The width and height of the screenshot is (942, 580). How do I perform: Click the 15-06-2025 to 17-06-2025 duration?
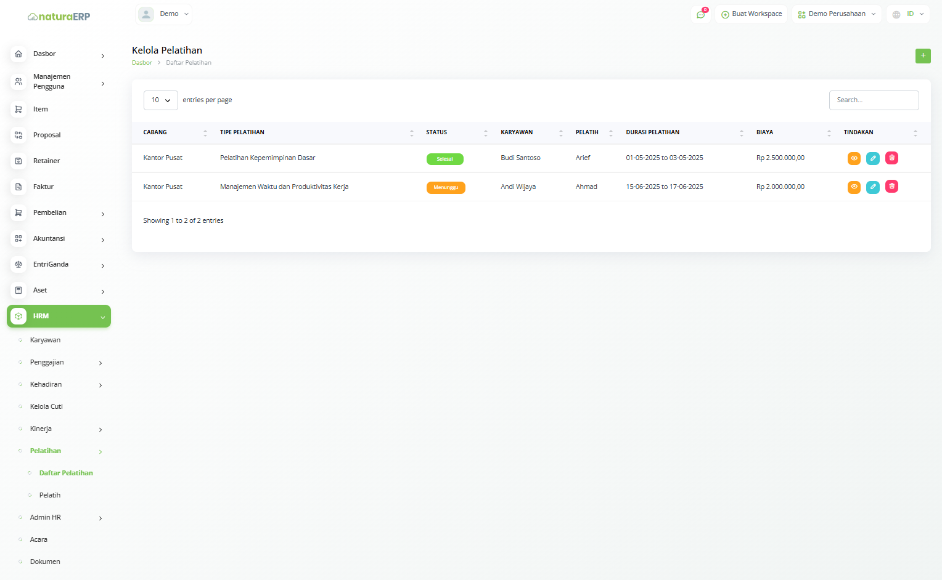[665, 187]
